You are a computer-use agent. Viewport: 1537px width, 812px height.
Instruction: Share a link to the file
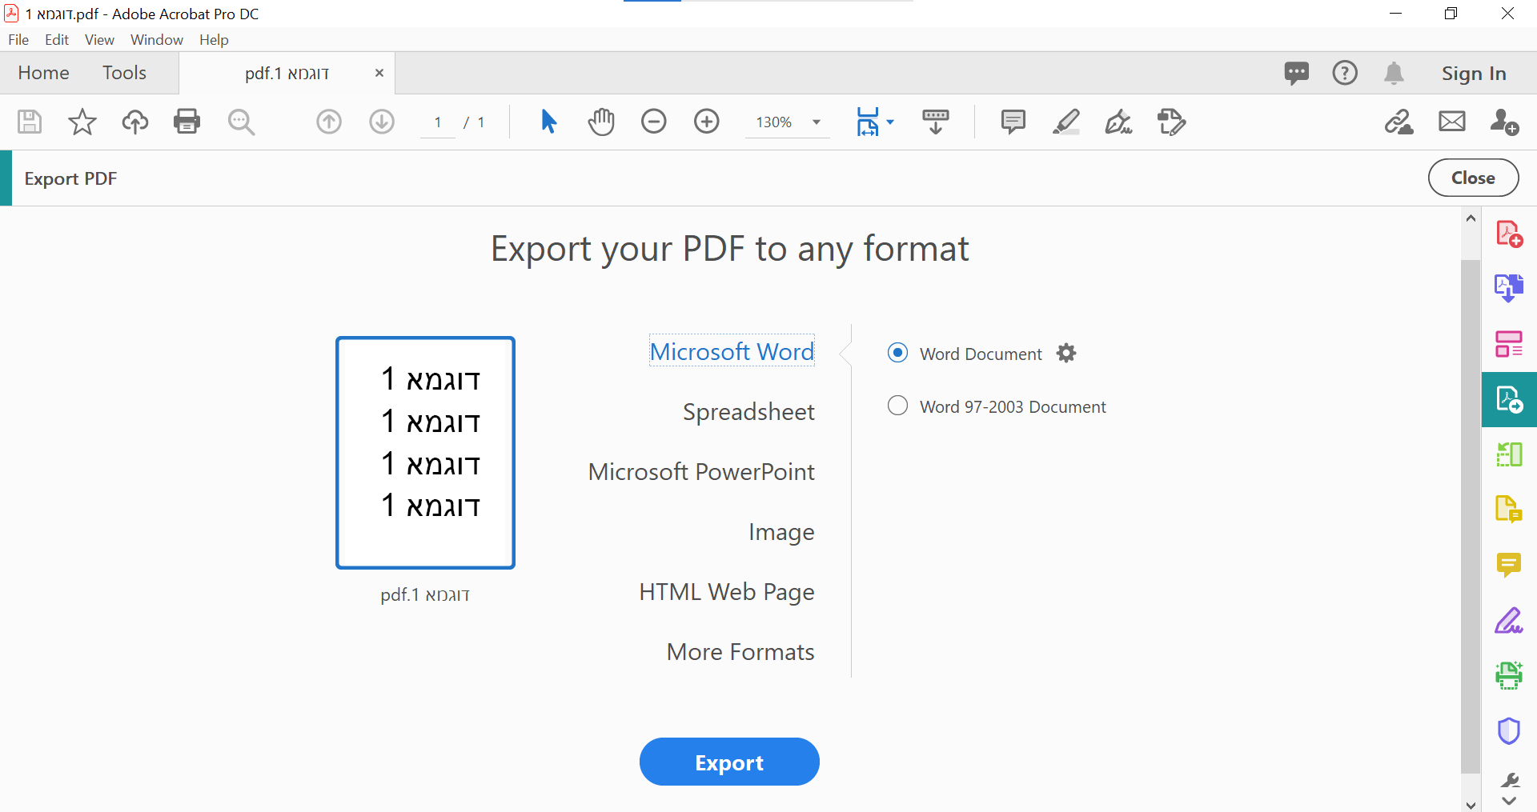pyautogui.click(x=1399, y=122)
